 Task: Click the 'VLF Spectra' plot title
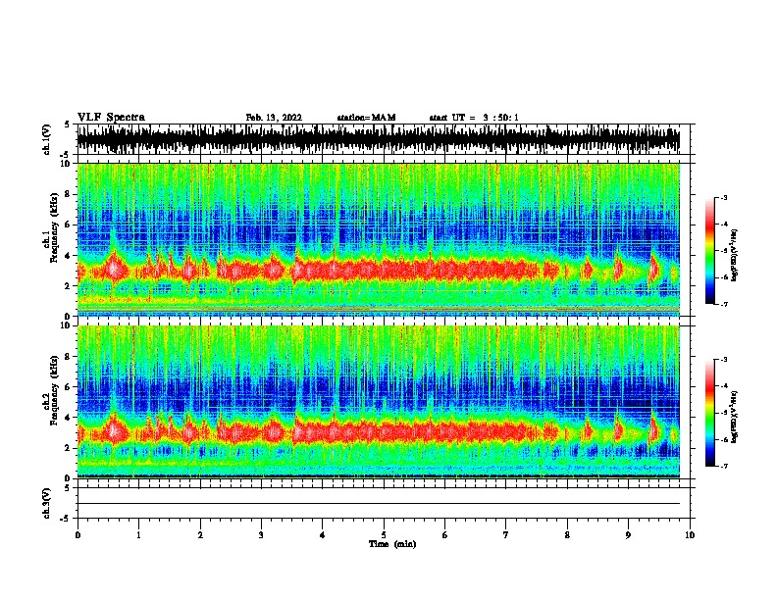pos(111,118)
